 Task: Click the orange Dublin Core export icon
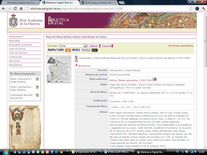click(68, 50)
